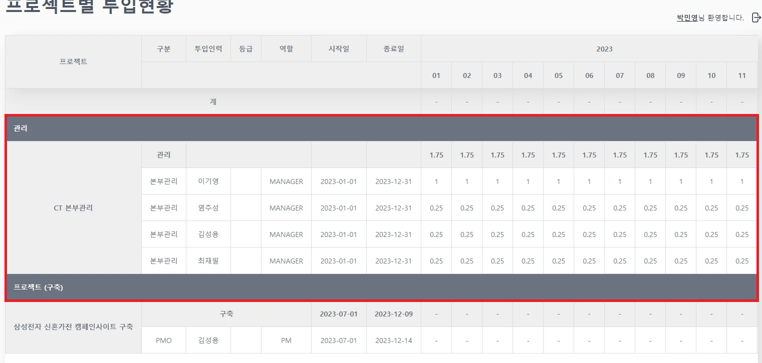Screen dimensions: 762x363
Task: Click the PMO cell in 김성용's row
Action: coord(163,340)
